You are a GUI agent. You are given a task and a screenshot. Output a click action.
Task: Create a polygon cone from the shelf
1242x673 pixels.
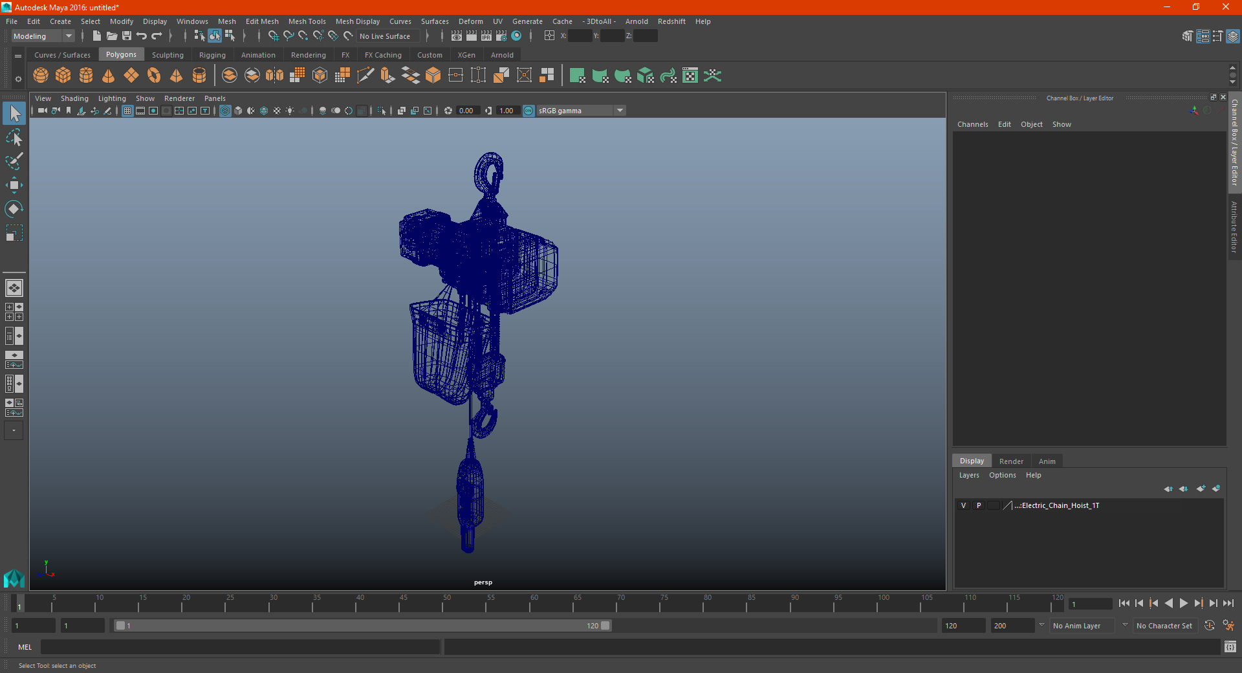(x=109, y=76)
